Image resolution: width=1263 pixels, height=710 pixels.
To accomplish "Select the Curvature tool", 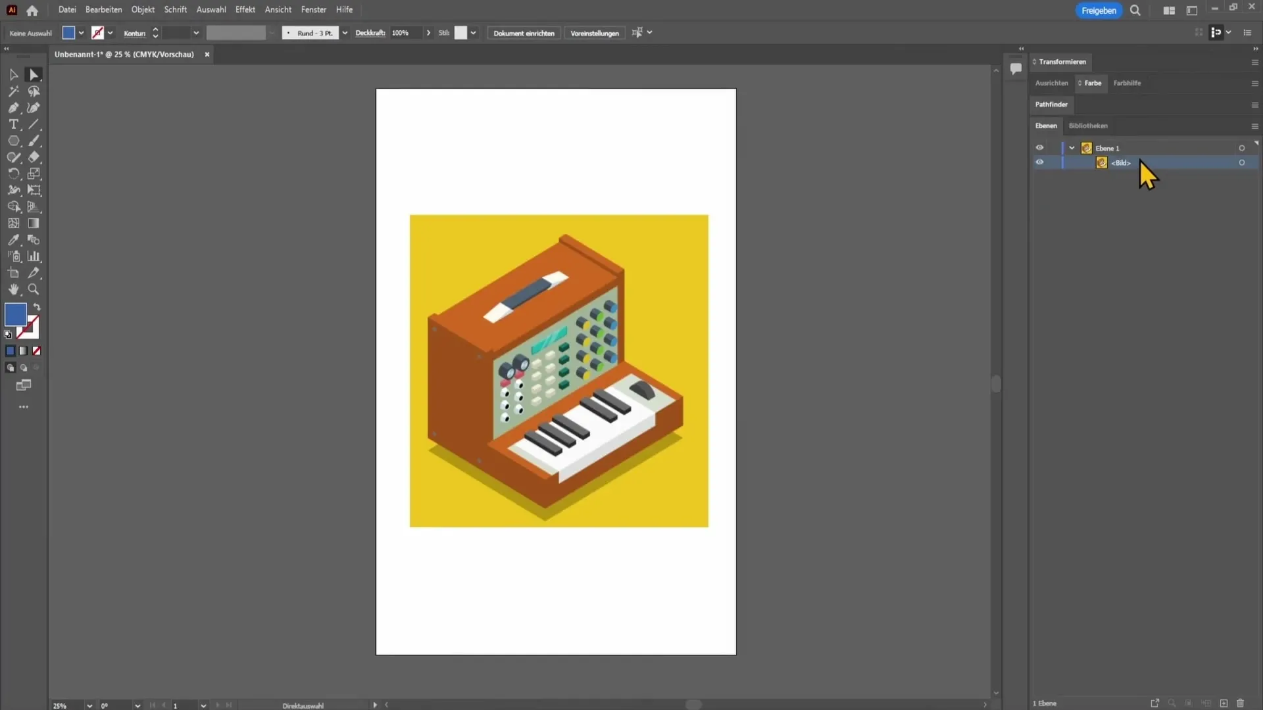I will pos(34,108).
